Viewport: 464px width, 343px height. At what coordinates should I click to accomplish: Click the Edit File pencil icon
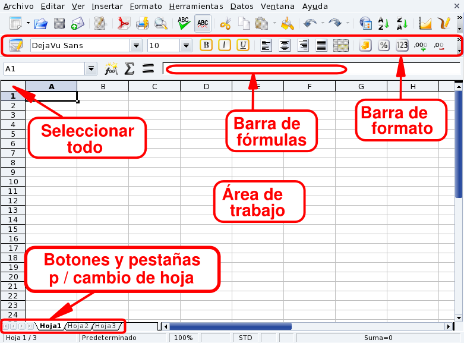click(100, 23)
